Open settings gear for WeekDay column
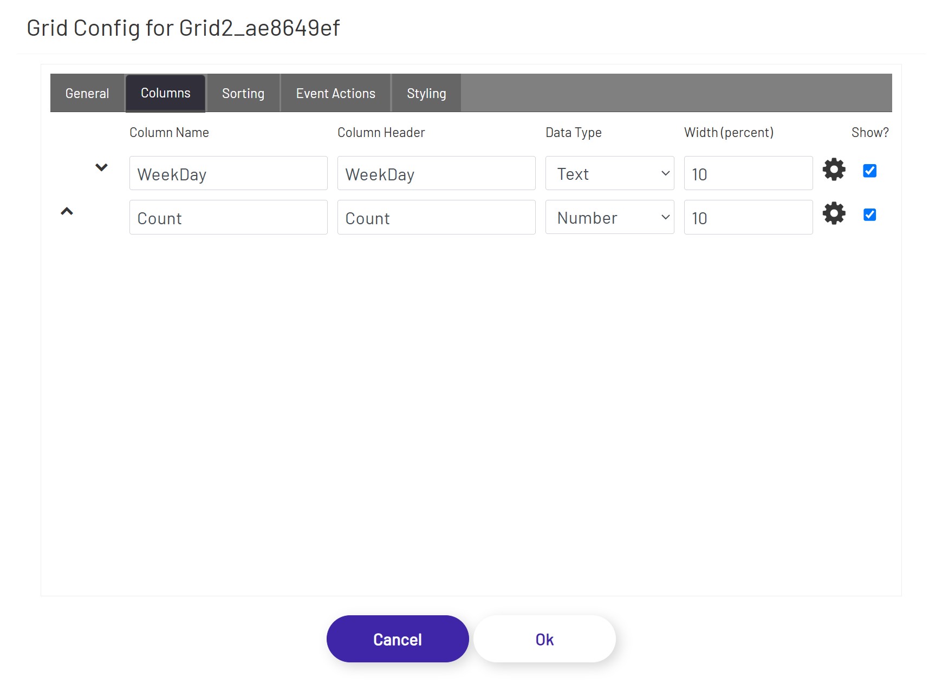The image size is (942, 690). 833,170
